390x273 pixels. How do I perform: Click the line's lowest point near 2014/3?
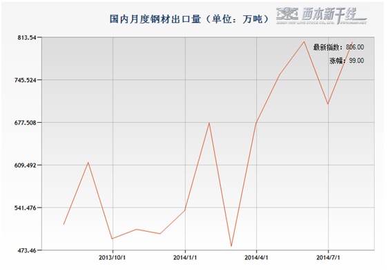[231, 246]
